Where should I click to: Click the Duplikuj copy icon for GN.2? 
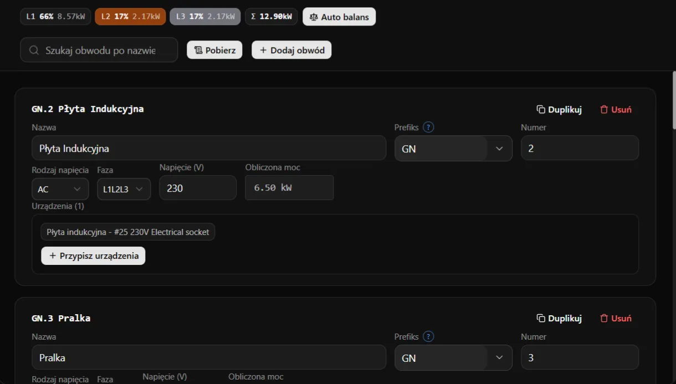pyautogui.click(x=541, y=109)
